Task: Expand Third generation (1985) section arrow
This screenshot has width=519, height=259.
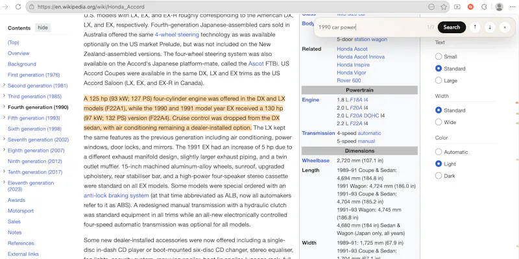Action: pyautogui.click(x=4, y=96)
